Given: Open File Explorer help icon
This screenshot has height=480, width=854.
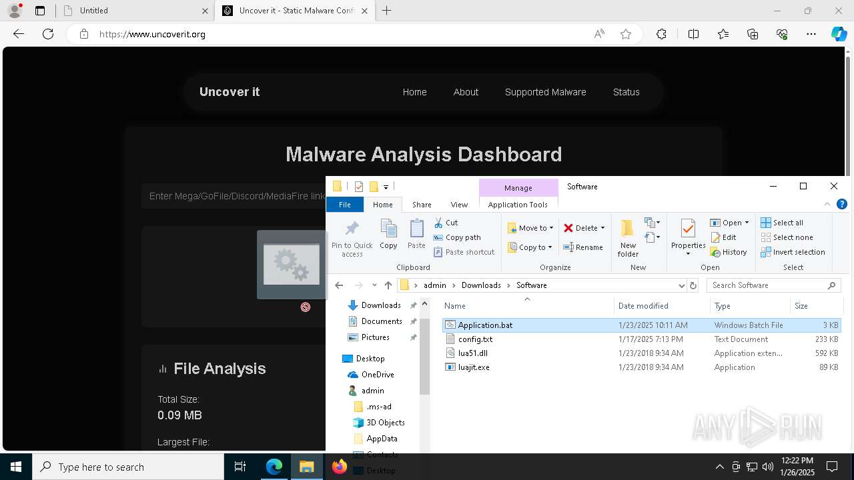Looking at the screenshot, I should pyautogui.click(x=842, y=205).
